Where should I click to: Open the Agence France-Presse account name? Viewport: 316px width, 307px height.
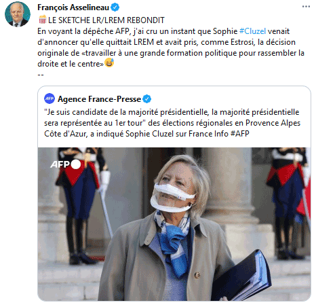click(99, 99)
